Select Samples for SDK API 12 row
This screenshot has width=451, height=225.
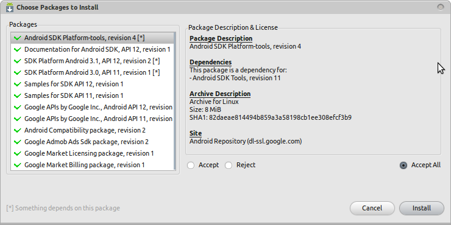pyautogui.click(x=92, y=84)
